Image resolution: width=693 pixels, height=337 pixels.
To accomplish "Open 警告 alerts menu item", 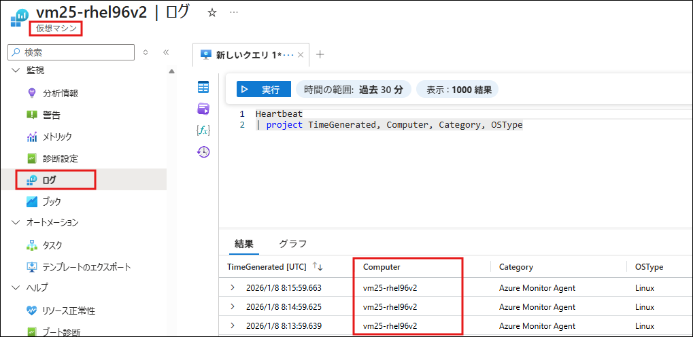I will pos(52,116).
